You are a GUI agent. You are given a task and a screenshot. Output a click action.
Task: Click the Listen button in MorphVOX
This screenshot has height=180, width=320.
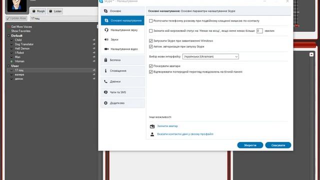[x=55, y=11]
